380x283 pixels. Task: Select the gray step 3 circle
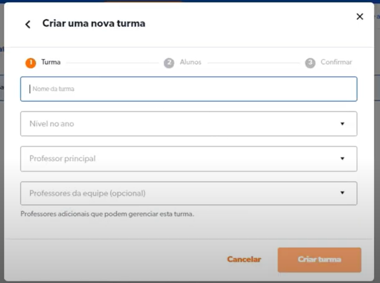pyautogui.click(x=310, y=63)
